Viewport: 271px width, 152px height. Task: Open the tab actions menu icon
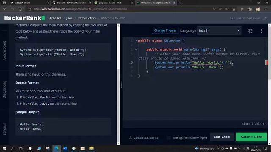[4, 3]
